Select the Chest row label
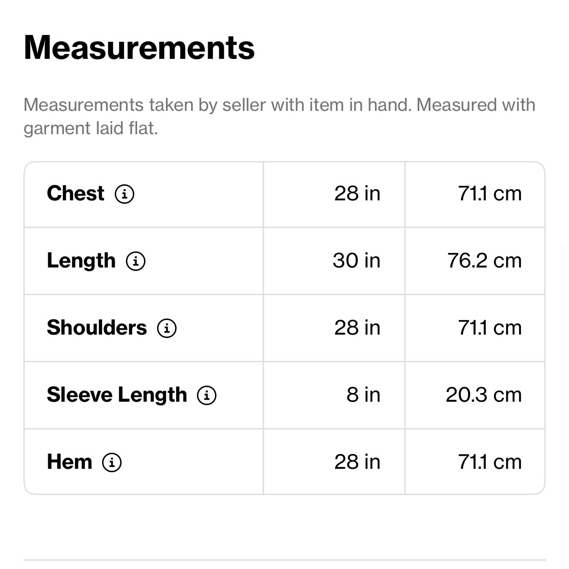569x569 pixels. click(x=75, y=194)
